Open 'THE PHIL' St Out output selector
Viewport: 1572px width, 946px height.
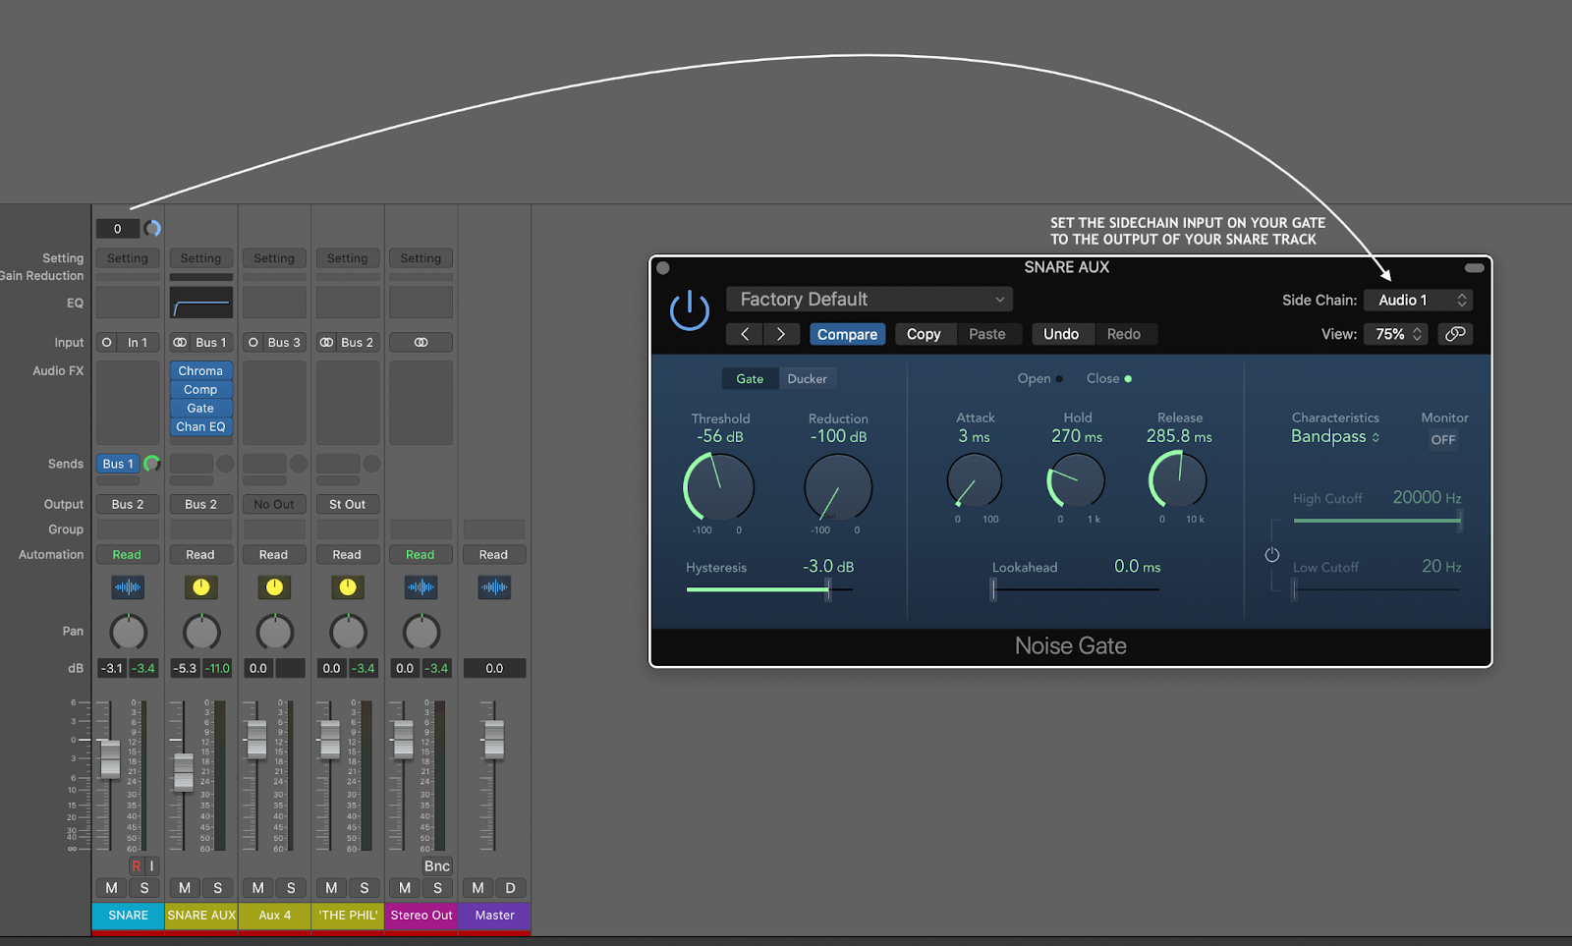(348, 504)
